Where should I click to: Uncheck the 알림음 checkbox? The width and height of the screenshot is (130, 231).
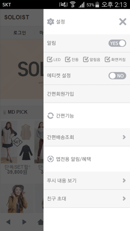point(86,59)
